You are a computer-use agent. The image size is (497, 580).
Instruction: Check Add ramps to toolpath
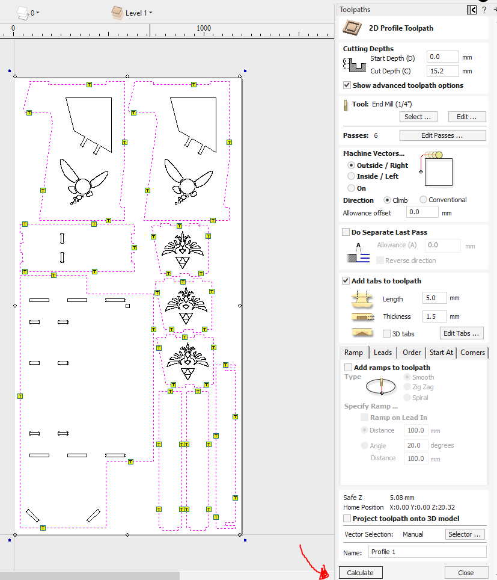pyautogui.click(x=348, y=367)
